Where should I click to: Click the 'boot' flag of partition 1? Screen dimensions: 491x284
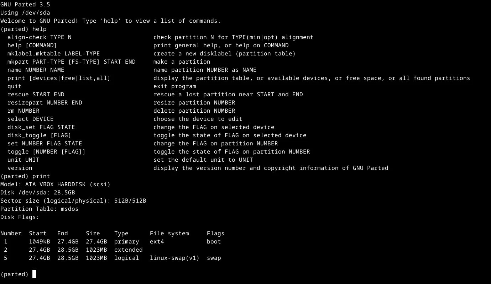(x=214, y=242)
